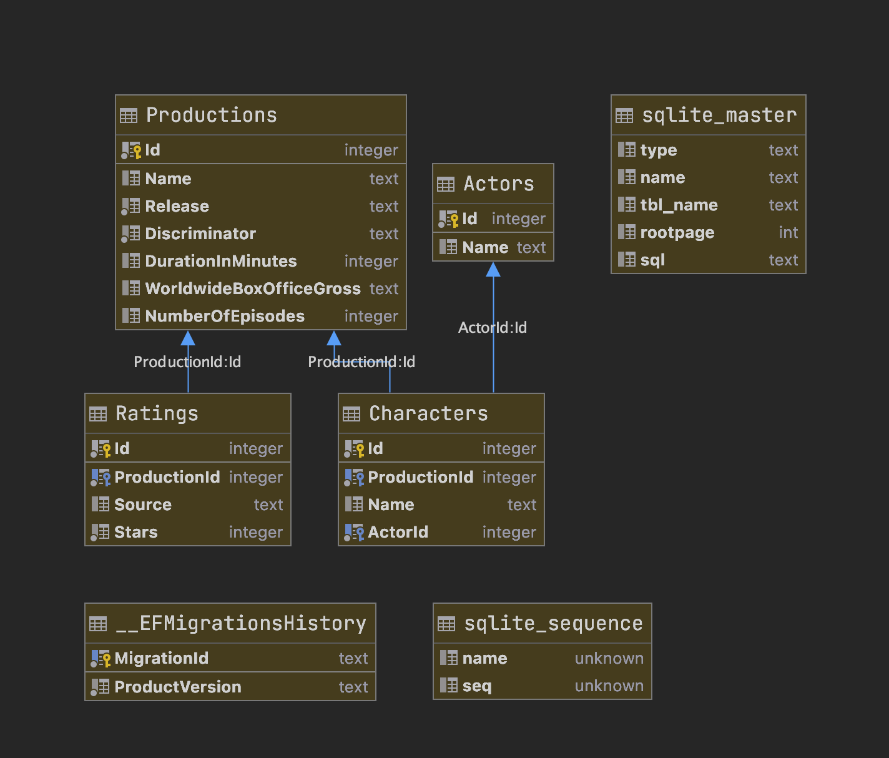Click the primary key icon of Actors Id

(448, 219)
